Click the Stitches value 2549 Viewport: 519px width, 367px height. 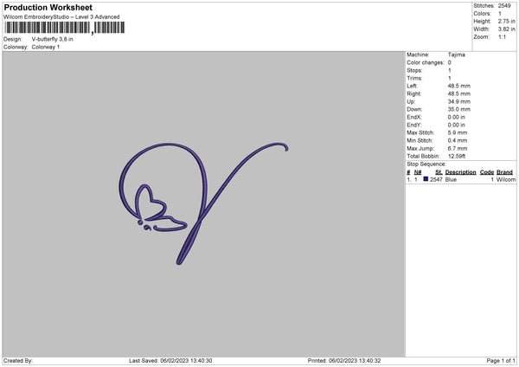(504, 6)
